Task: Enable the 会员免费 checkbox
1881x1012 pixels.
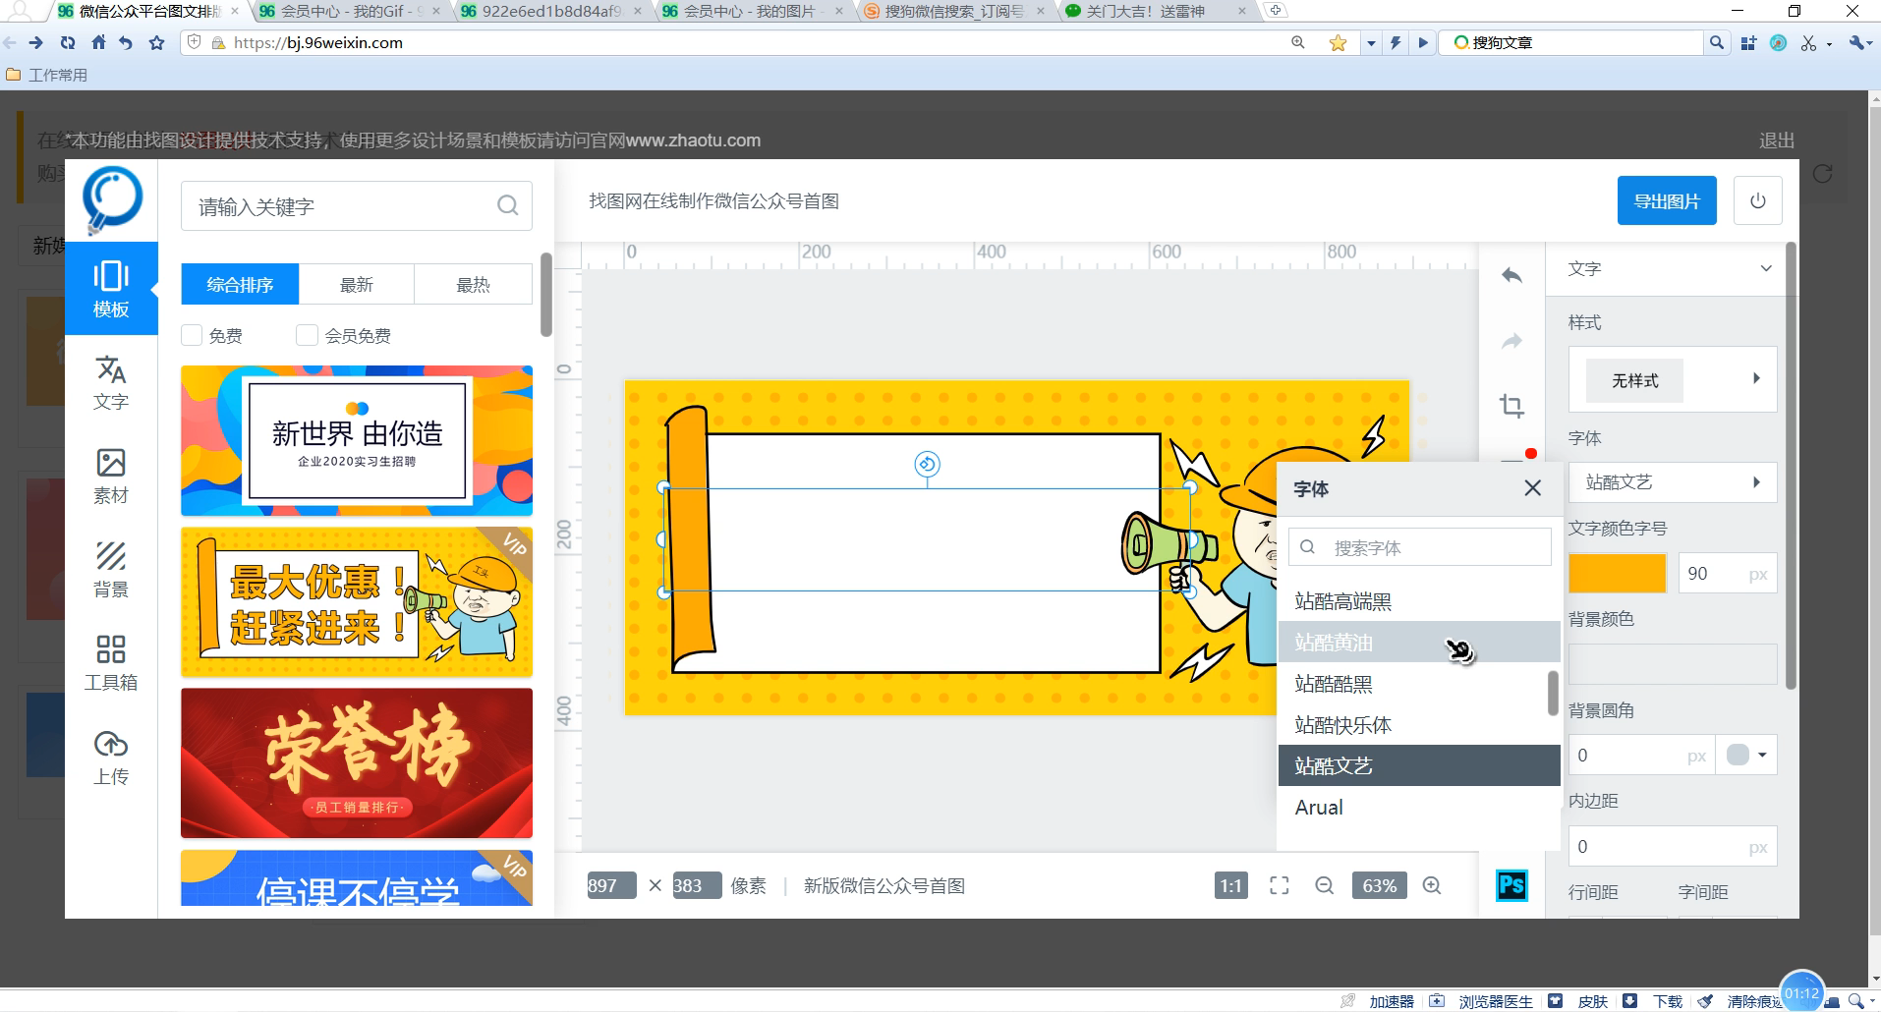Action: [x=306, y=335]
